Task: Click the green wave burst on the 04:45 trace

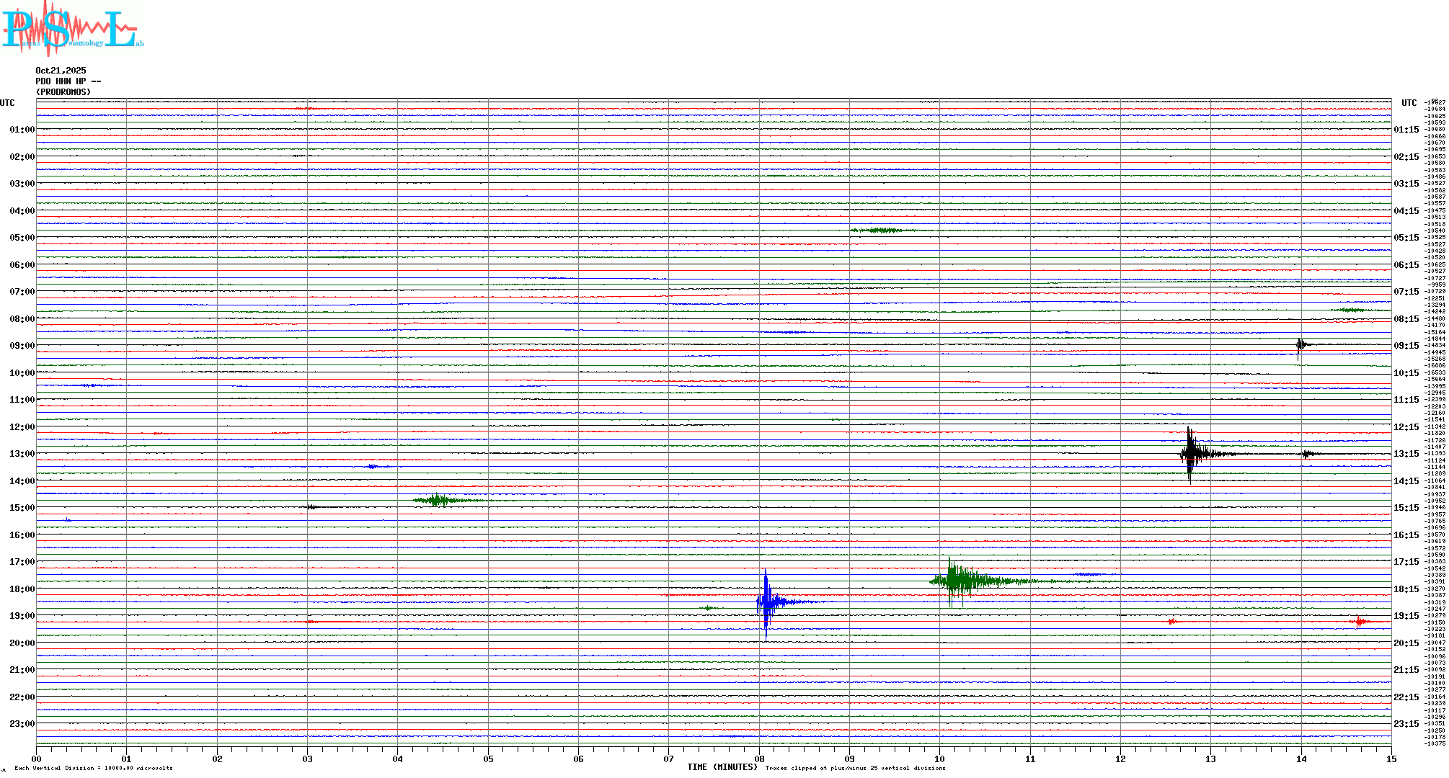Action: pos(881,231)
